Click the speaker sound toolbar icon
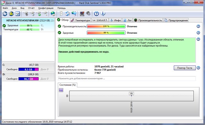Viewport: 205px width, 125px height. [x=88, y=13]
